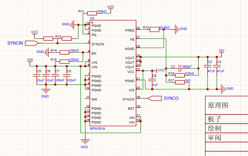
Task: Select the U3 designator label
Action: coord(92,18)
